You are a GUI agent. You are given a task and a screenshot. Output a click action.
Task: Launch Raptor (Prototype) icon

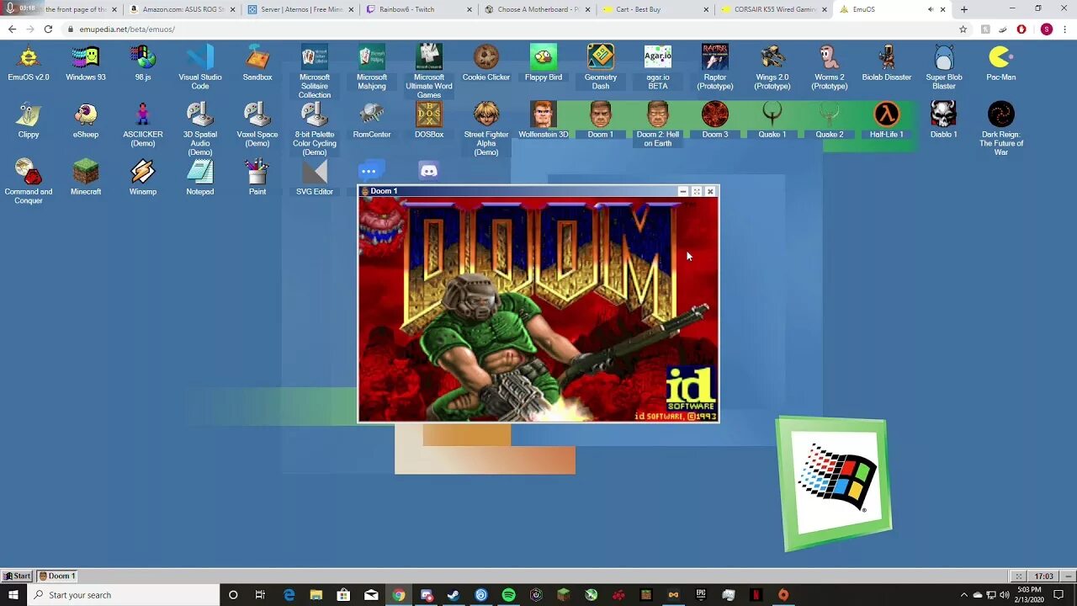click(715, 67)
